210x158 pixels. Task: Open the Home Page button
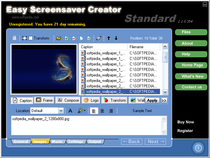coord(191,65)
